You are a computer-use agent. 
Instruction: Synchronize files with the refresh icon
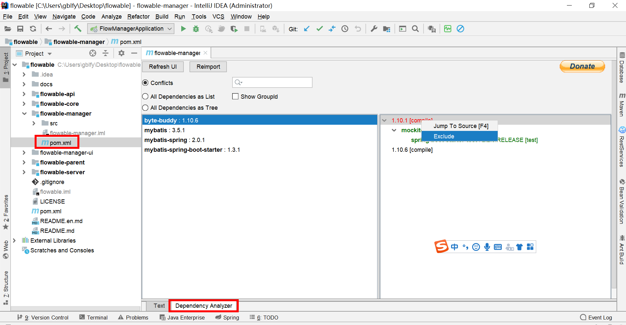click(33, 29)
